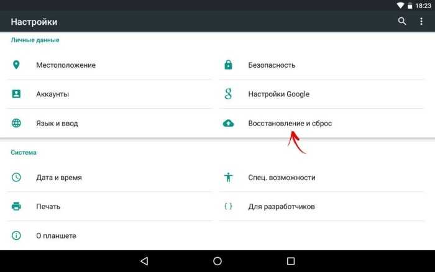The image size is (435, 272).
Task: Tap the accounts person icon
Action: 16,94
